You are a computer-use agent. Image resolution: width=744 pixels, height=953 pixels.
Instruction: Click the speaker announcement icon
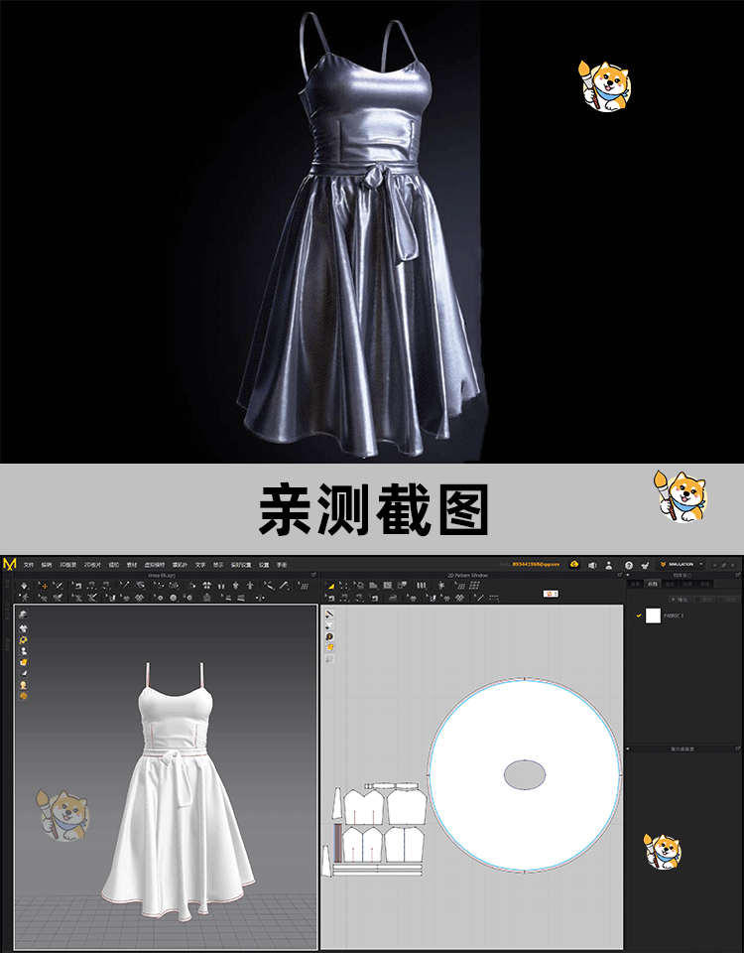pos(592,564)
